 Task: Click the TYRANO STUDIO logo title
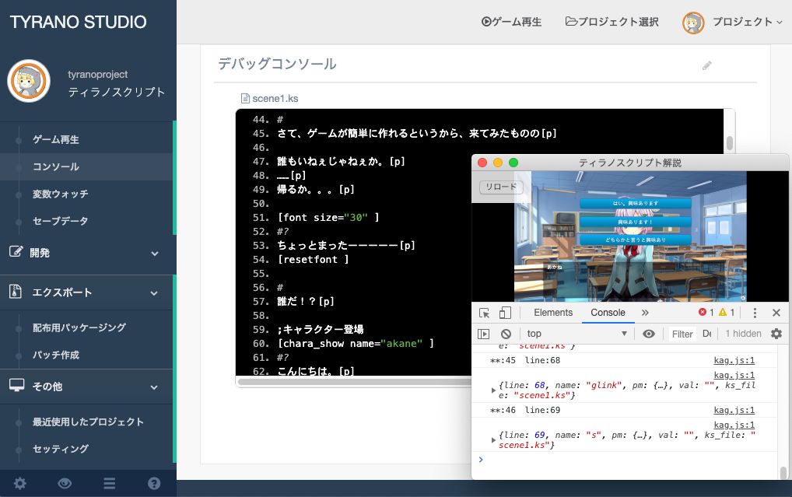pyautogui.click(x=79, y=22)
